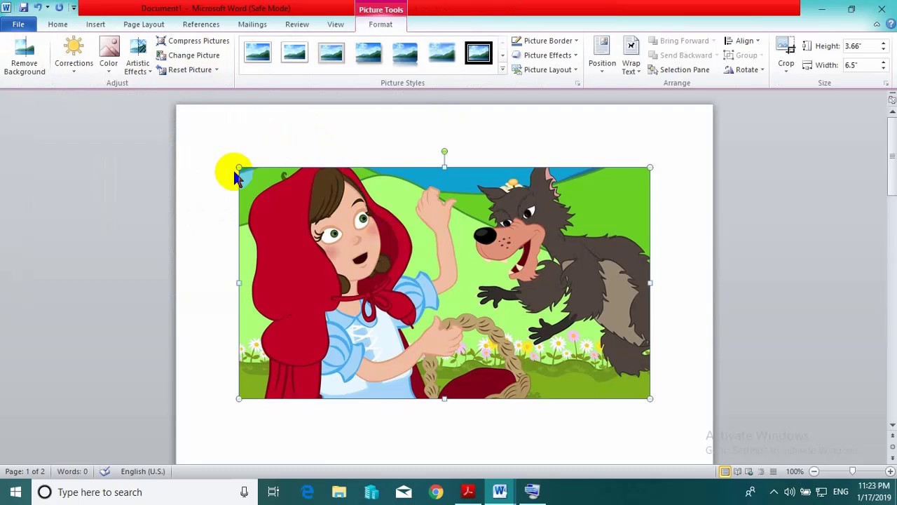Viewport: 897px width, 505px height.
Task: Apply the black double frame picture style
Action: [x=479, y=53]
